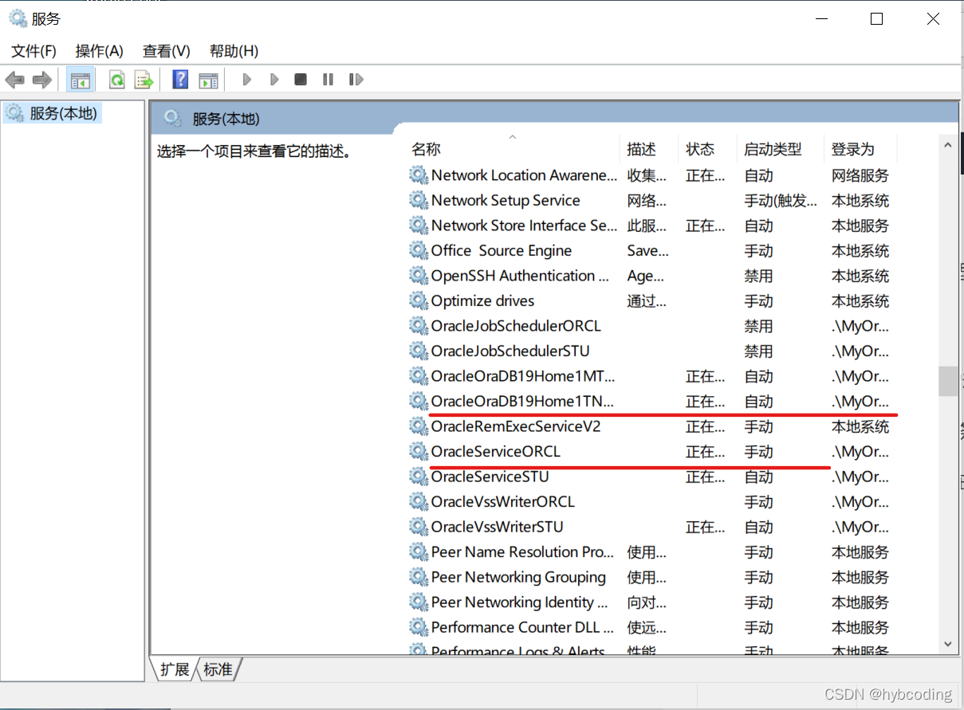This screenshot has height=710, width=964.
Task: Open the 文件(F) menu
Action: [x=33, y=51]
